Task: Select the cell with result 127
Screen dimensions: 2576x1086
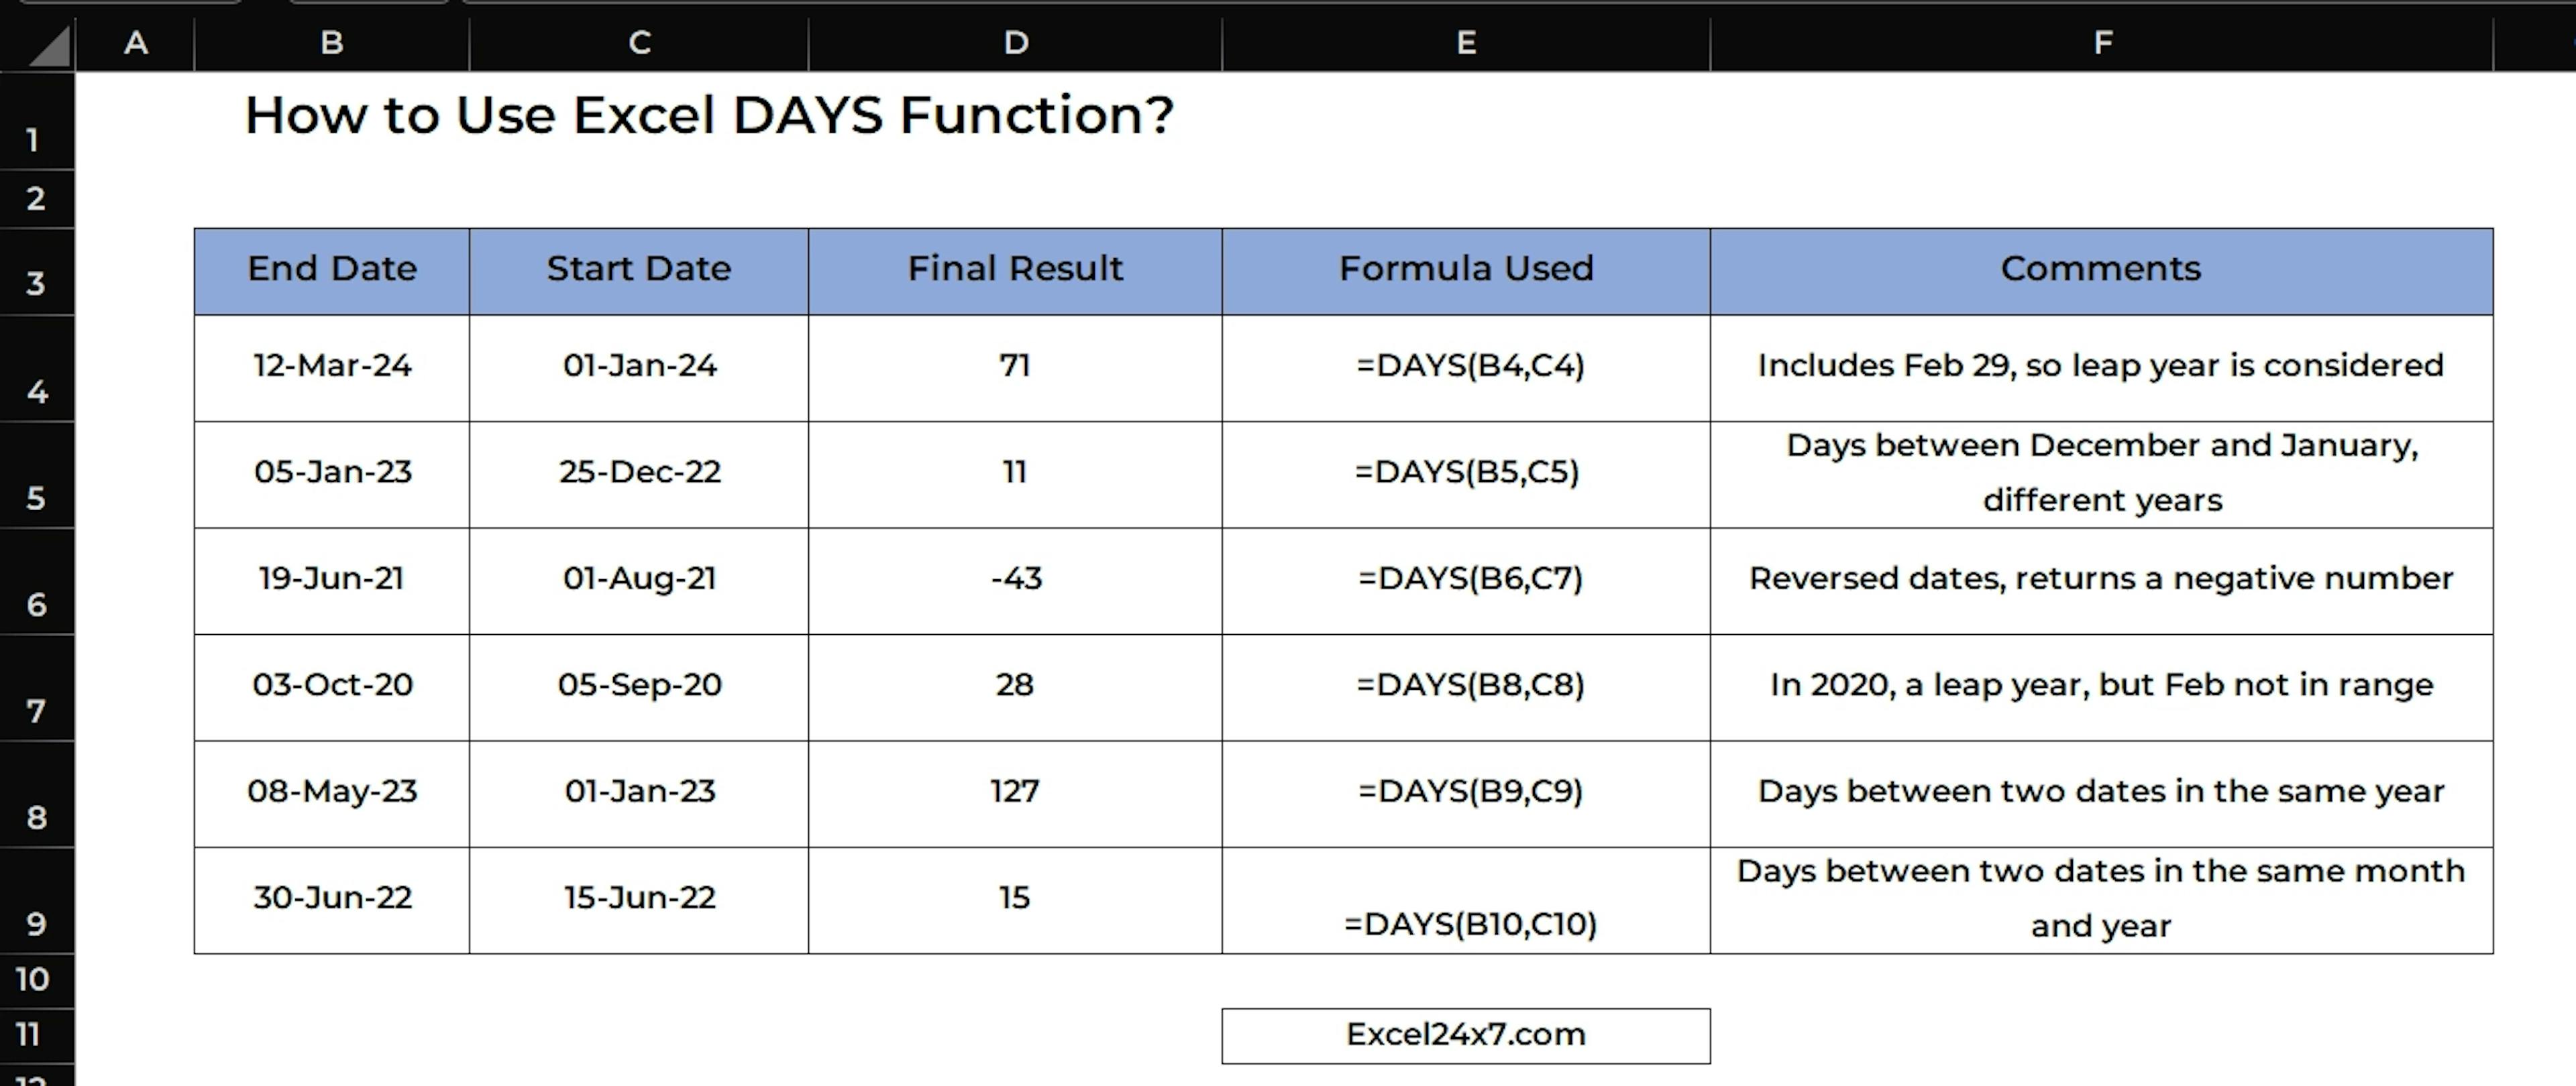Action: (1015, 792)
